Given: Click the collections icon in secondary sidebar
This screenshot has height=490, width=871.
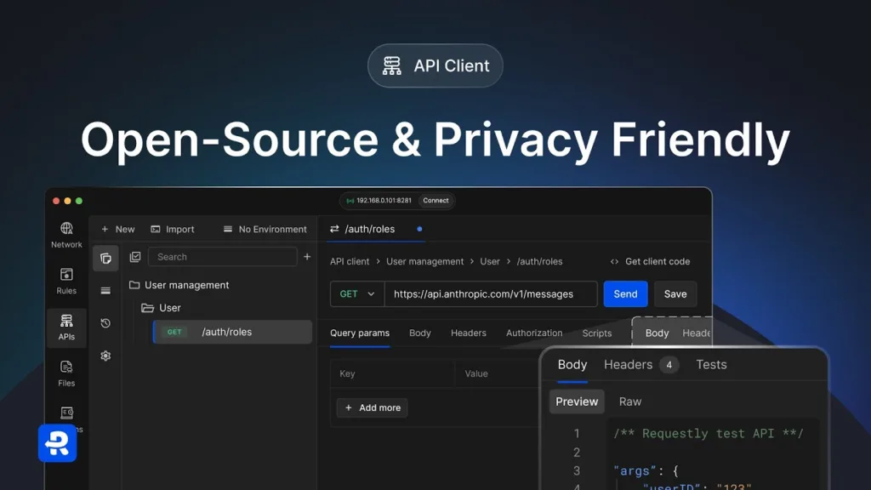Looking at the screenshot, I should click(x=105, y=258).
